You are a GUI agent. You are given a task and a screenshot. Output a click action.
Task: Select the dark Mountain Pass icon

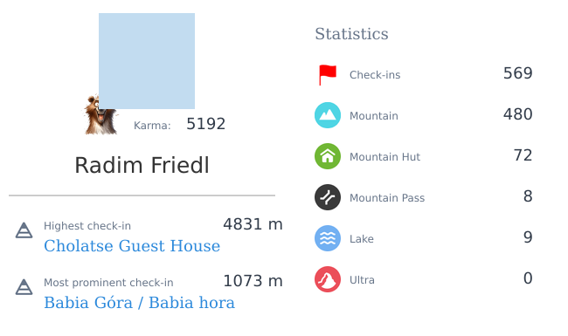(328, 197)
